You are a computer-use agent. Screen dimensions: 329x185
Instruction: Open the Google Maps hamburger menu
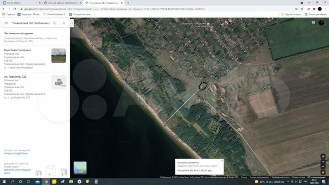tap(6, 23)
